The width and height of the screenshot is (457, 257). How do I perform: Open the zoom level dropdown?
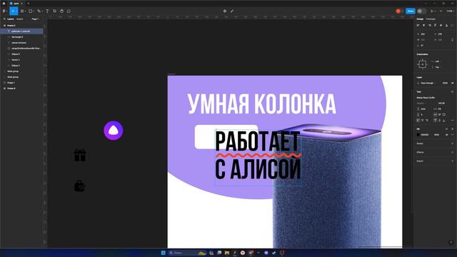point(451,11)
